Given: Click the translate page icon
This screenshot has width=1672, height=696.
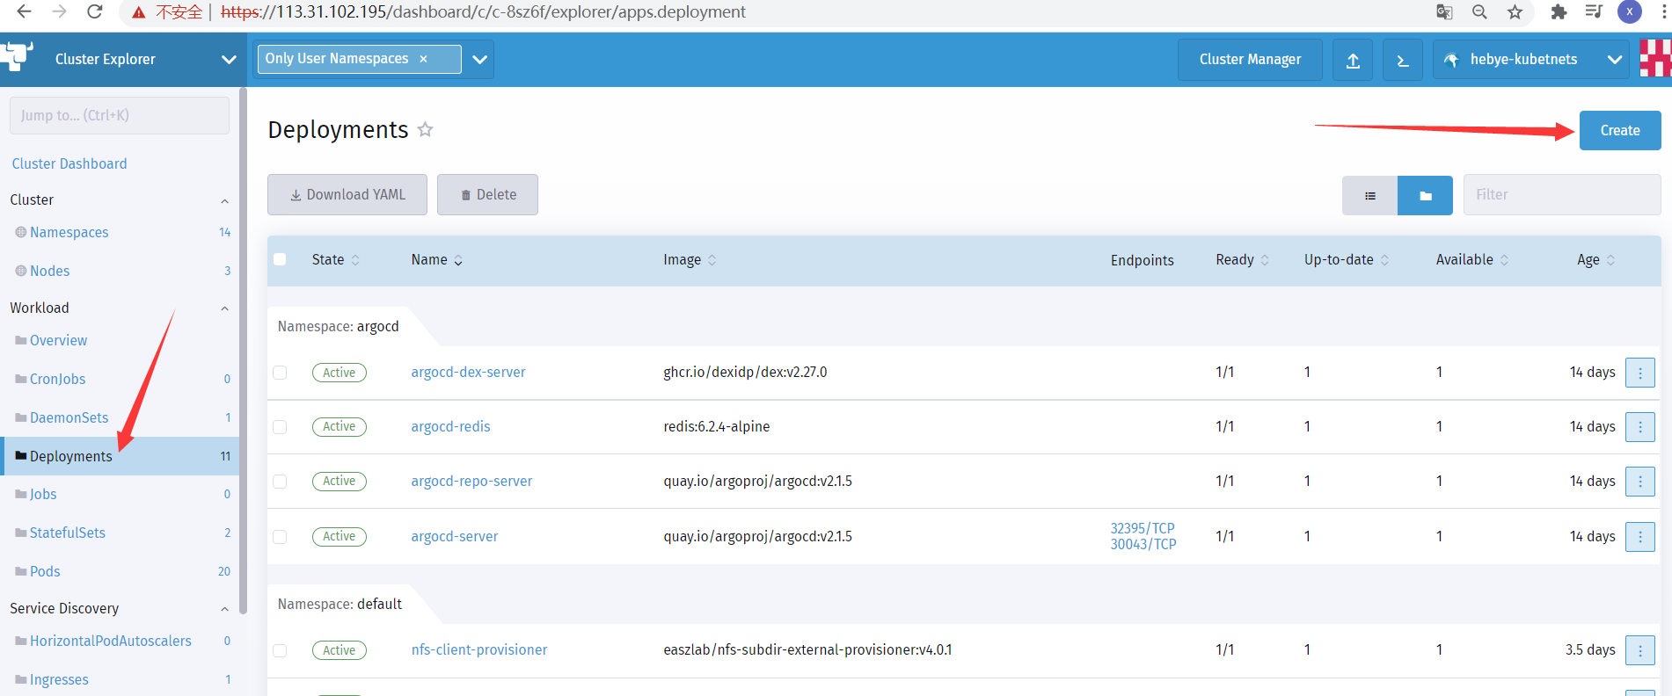Looking at the screenshot, I should pos(1444,11).
